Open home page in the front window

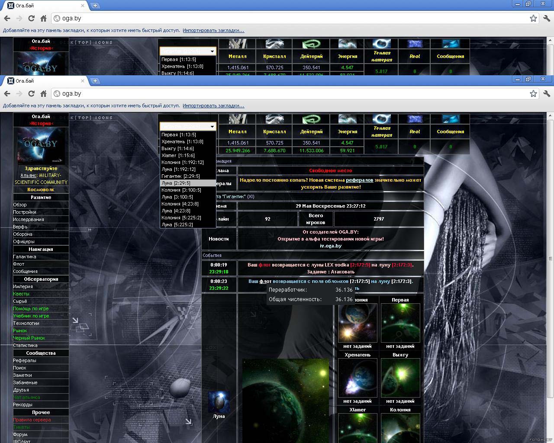43,93
